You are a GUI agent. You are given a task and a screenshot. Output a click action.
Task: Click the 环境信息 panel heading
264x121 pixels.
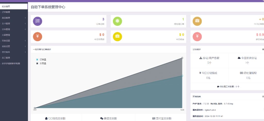click(197, 97)
